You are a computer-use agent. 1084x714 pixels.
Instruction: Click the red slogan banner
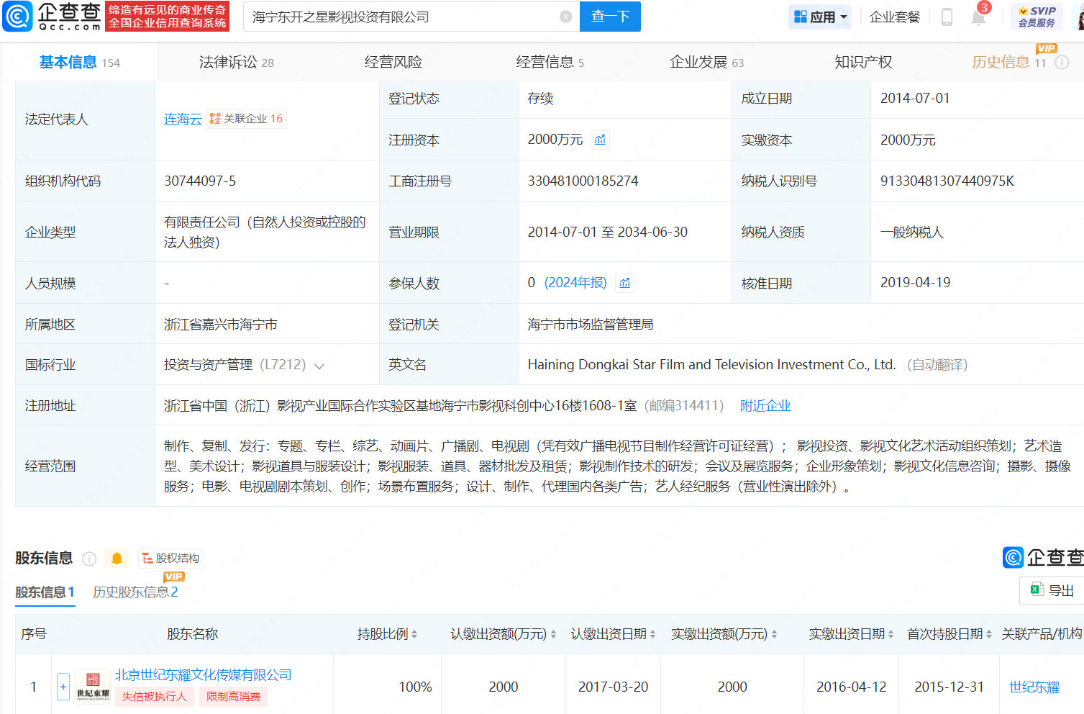click(168, 17)
